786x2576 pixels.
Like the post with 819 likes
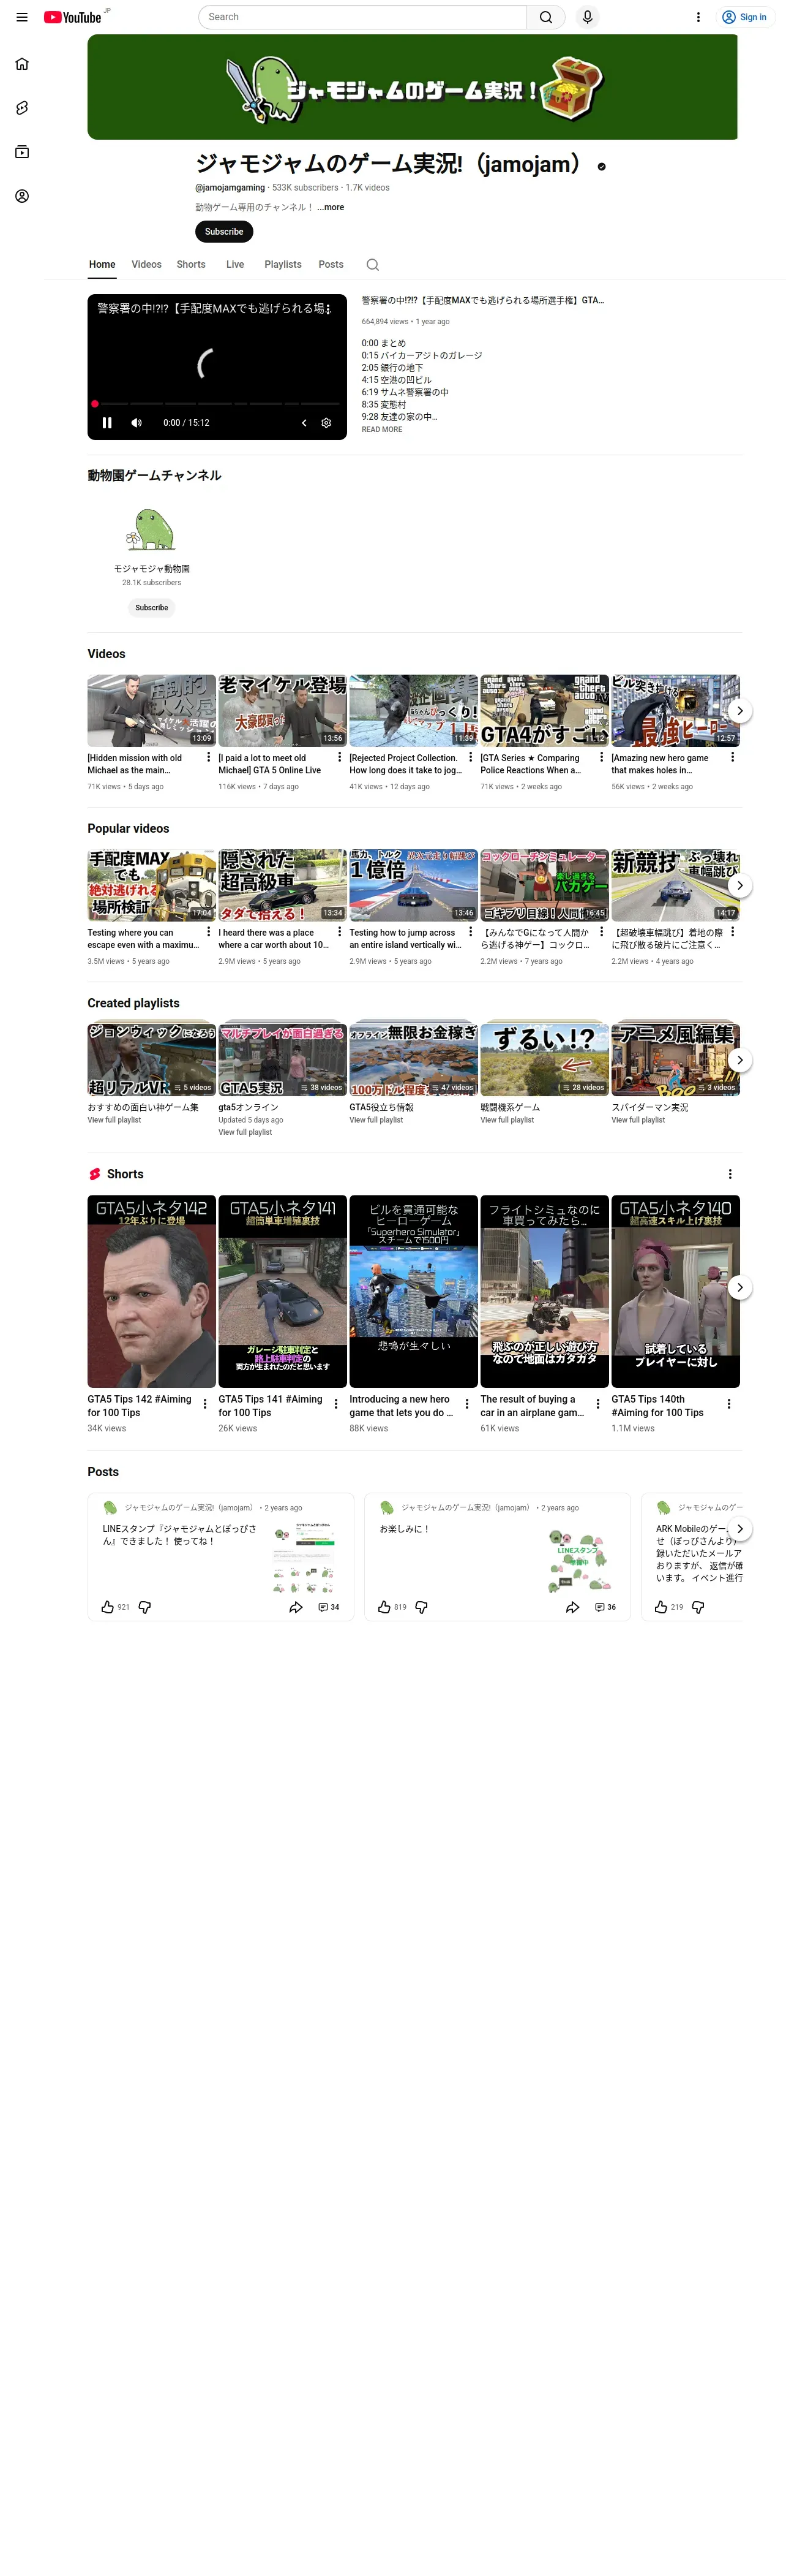point(384,1607)
